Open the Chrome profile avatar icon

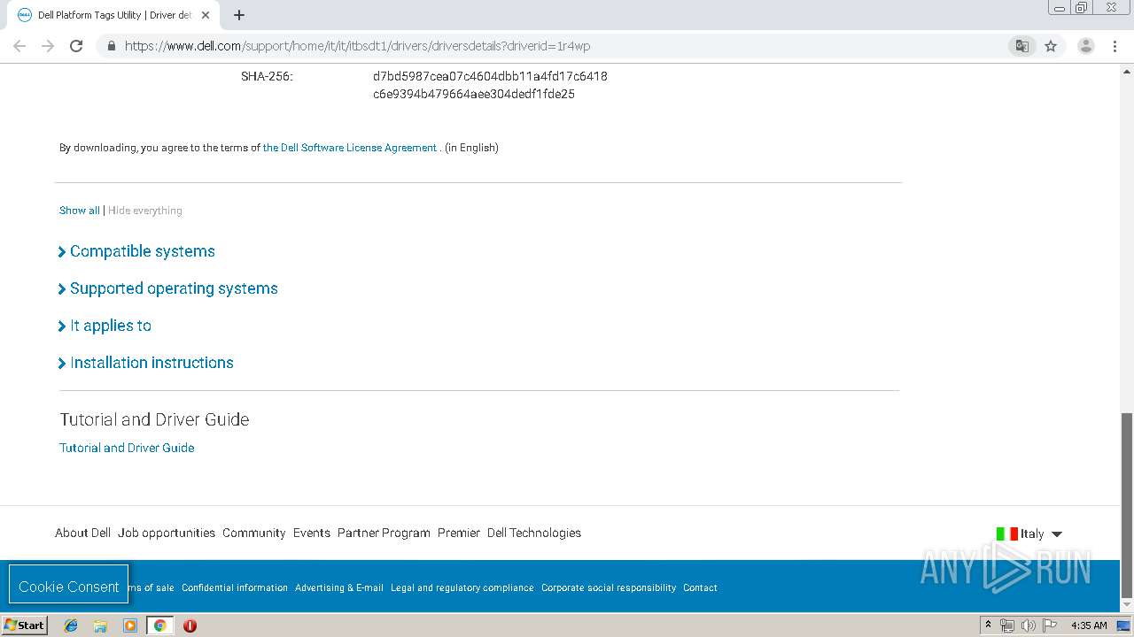(x=1086, y=46)
